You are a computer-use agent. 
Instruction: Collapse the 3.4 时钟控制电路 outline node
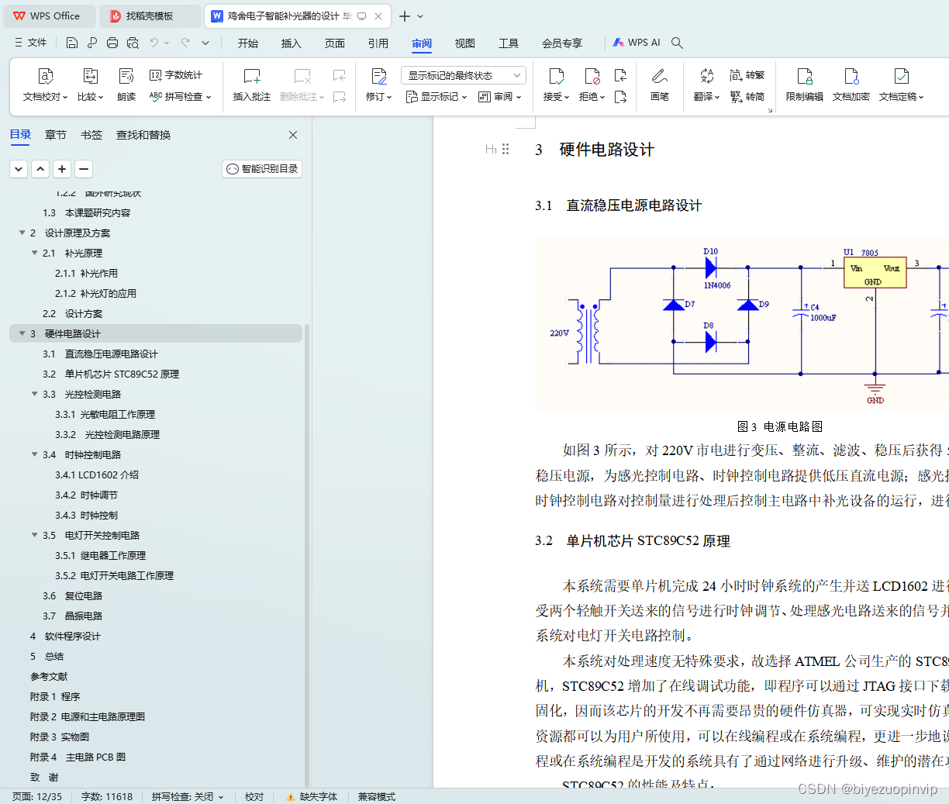tap(34, 454)
